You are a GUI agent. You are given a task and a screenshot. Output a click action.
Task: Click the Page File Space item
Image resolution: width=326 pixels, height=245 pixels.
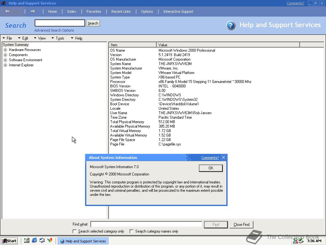pyautogui.click(x=123, y=140)
